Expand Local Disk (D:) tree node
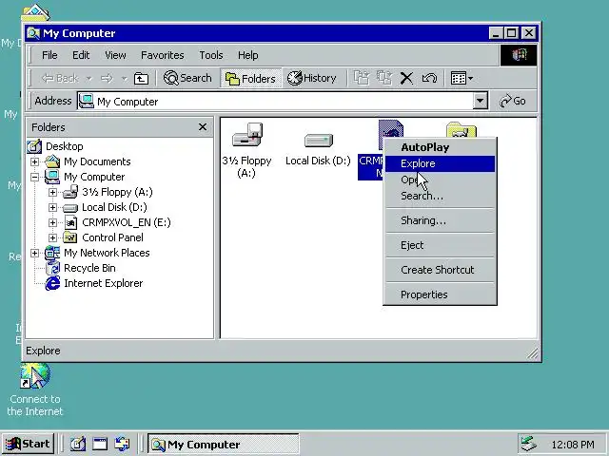The height and width of the screenshot is (456, 609). [53, 207]
